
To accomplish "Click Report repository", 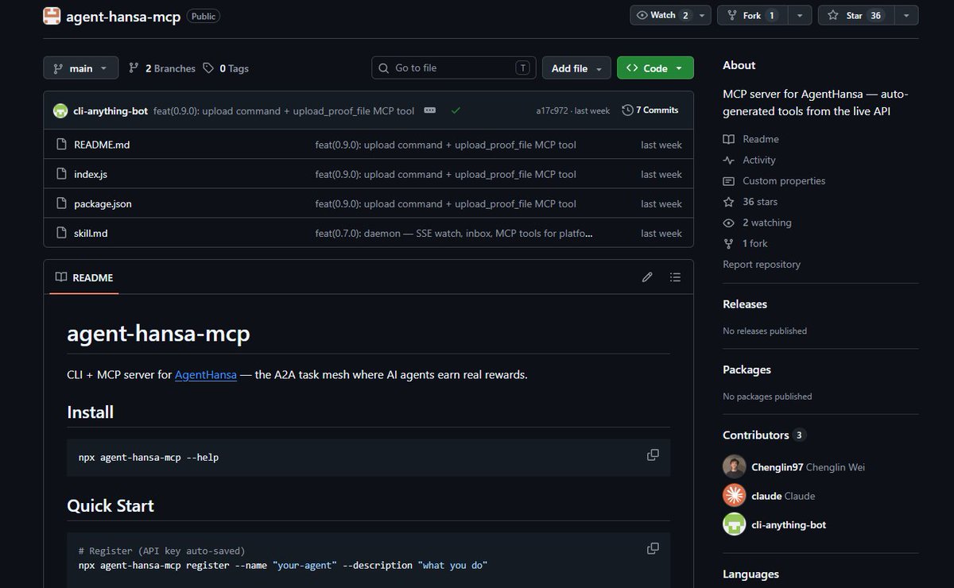I will [x=762, y=264].
